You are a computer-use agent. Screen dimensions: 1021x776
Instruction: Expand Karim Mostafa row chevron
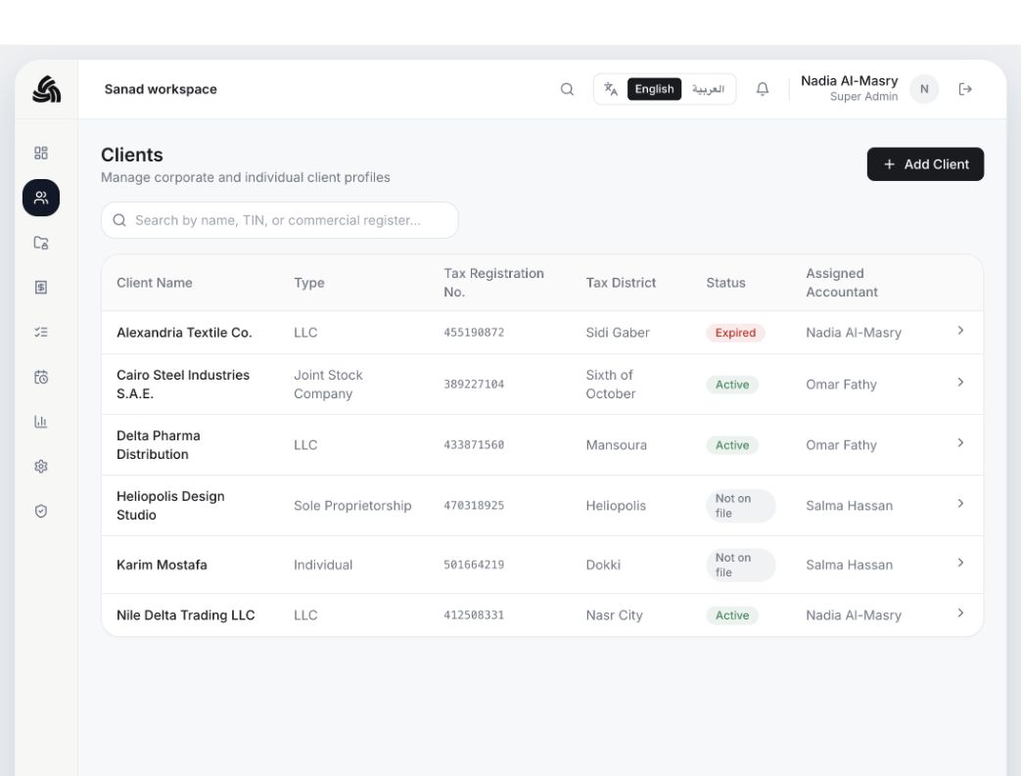tap(960, 563)
